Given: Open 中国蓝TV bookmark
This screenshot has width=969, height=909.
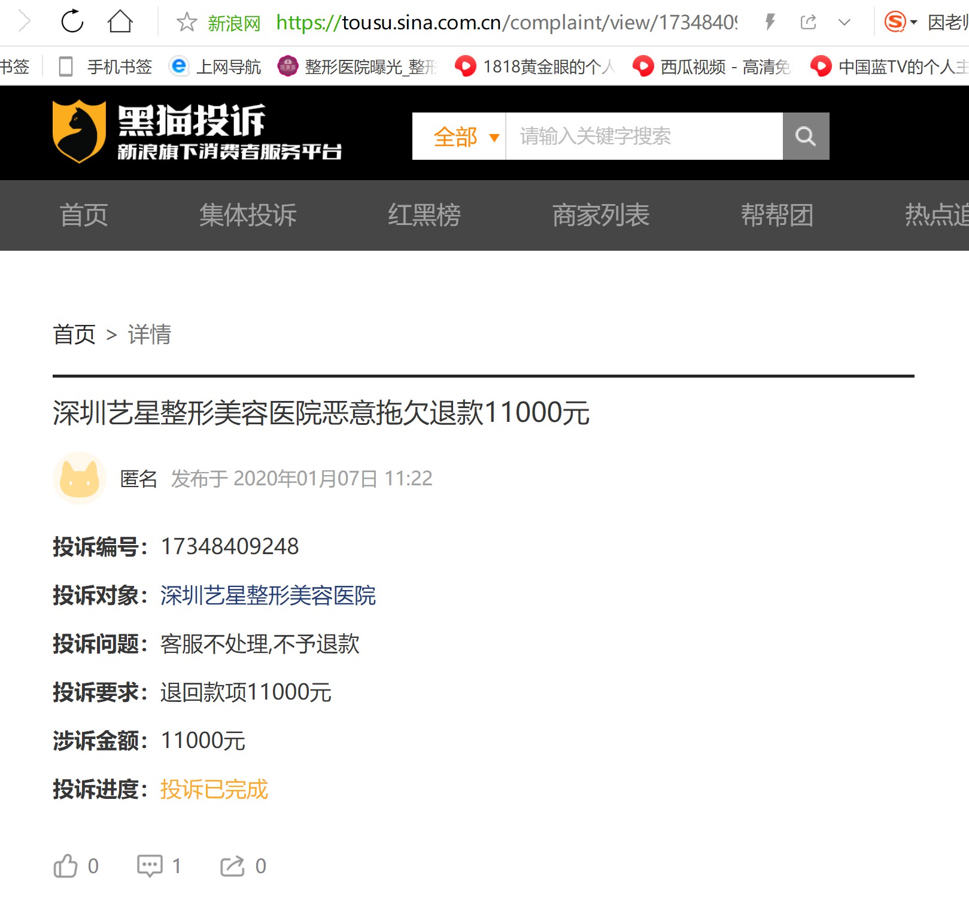Looking at the screenshot, I should 889,66.
